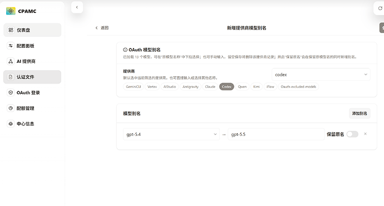Viewport: 384px width, 206px height.
Task: Click the info icon next to OAuth 模型别名
Action: (125, 50)
